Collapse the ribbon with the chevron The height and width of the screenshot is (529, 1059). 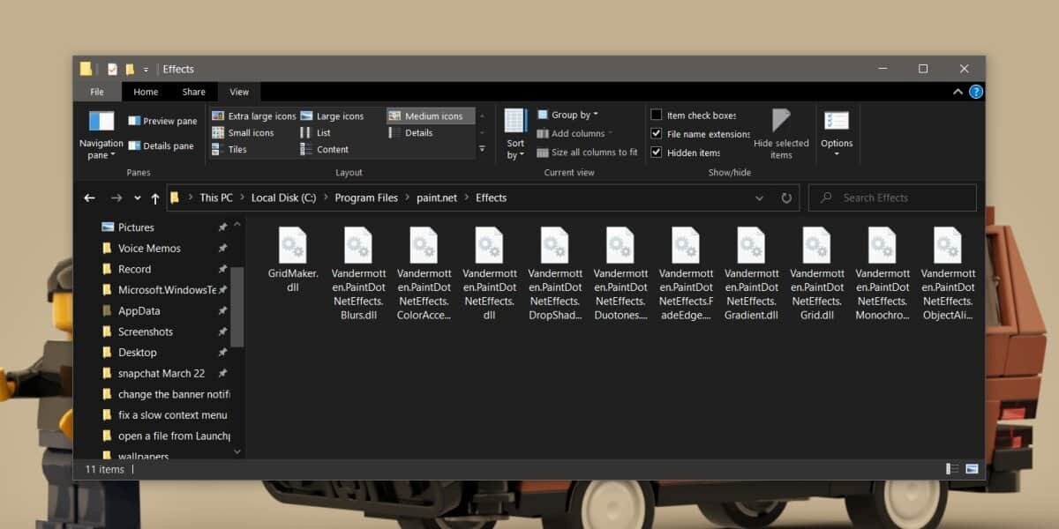958,91
